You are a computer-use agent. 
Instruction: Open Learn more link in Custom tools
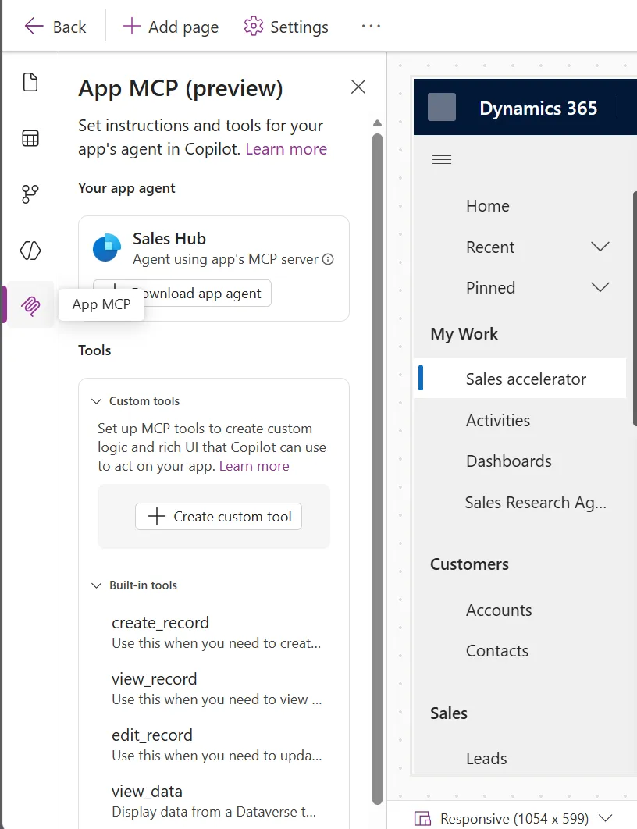coord(254,466)
